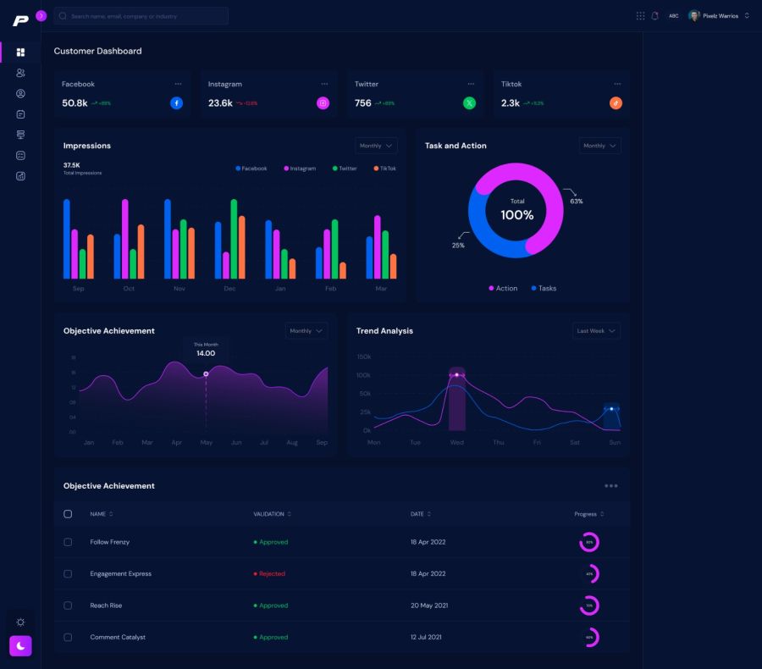Click the Facebook logo icon on card
Screen dimensions: 762x669
[x=176, y=103]
